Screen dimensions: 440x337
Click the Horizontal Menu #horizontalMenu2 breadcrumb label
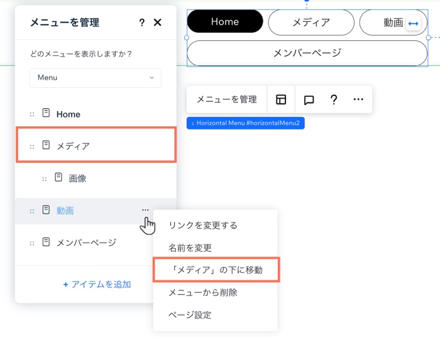[x=246, y=123]
